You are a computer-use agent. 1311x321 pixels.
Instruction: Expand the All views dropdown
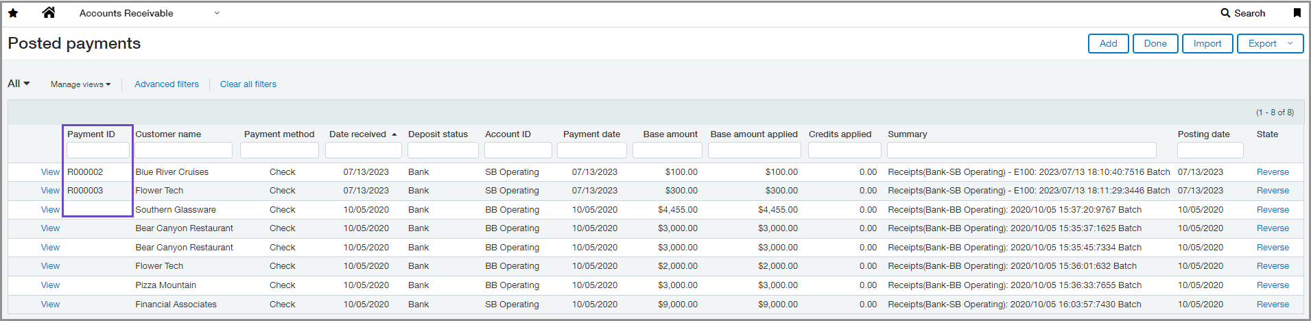point(19,84)
